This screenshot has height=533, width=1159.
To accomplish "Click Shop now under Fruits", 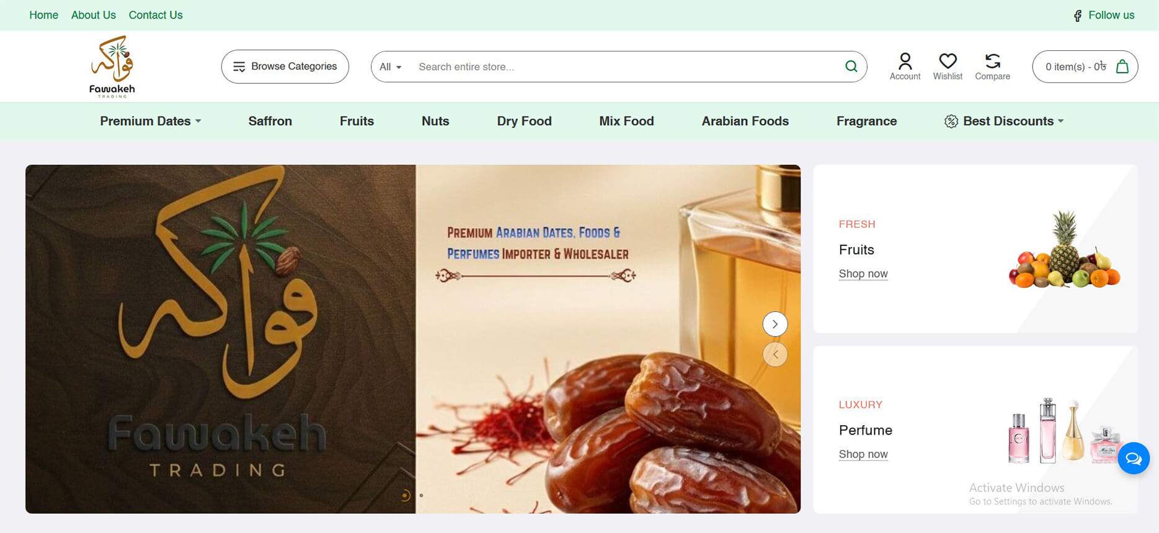I will pos(863,274).
